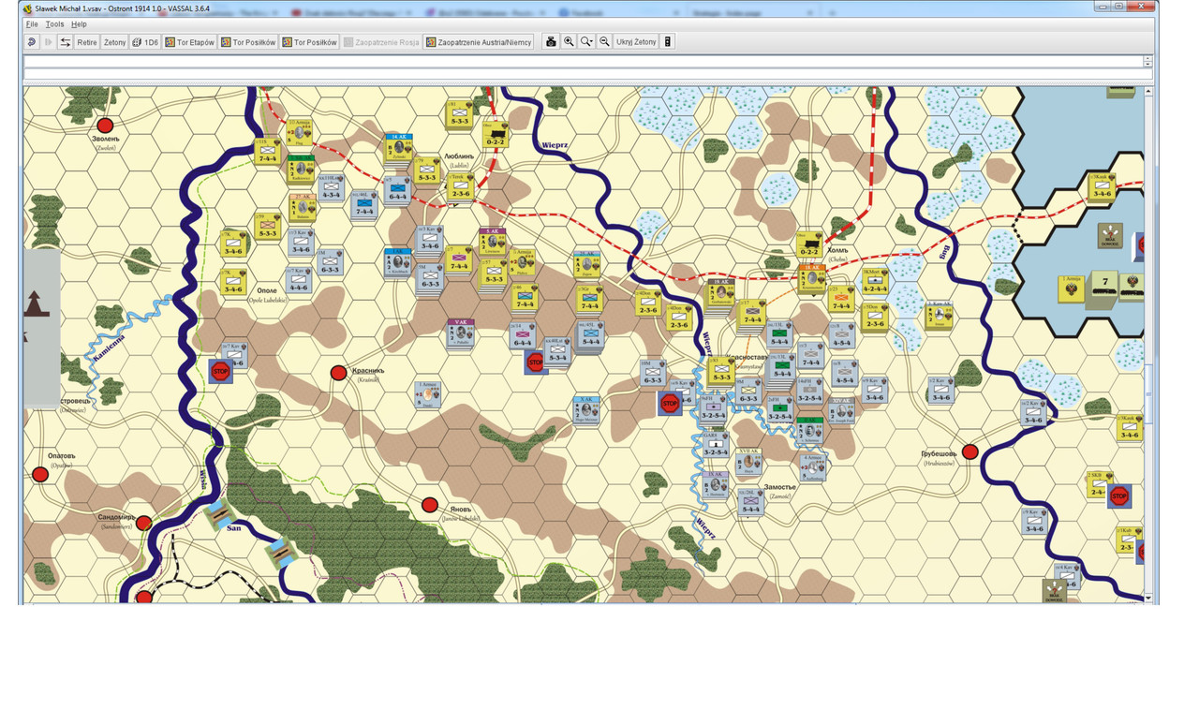Select the 14. AK corps counter

tap(399, 150)
